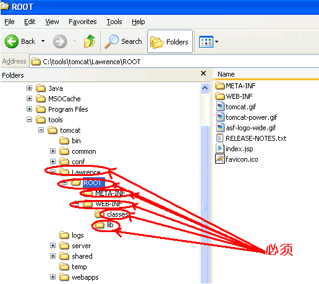The width and height of the screenshot is (319, 284).
Task: Open Back history dropdown arrow
Action: [x=43, y=41]
